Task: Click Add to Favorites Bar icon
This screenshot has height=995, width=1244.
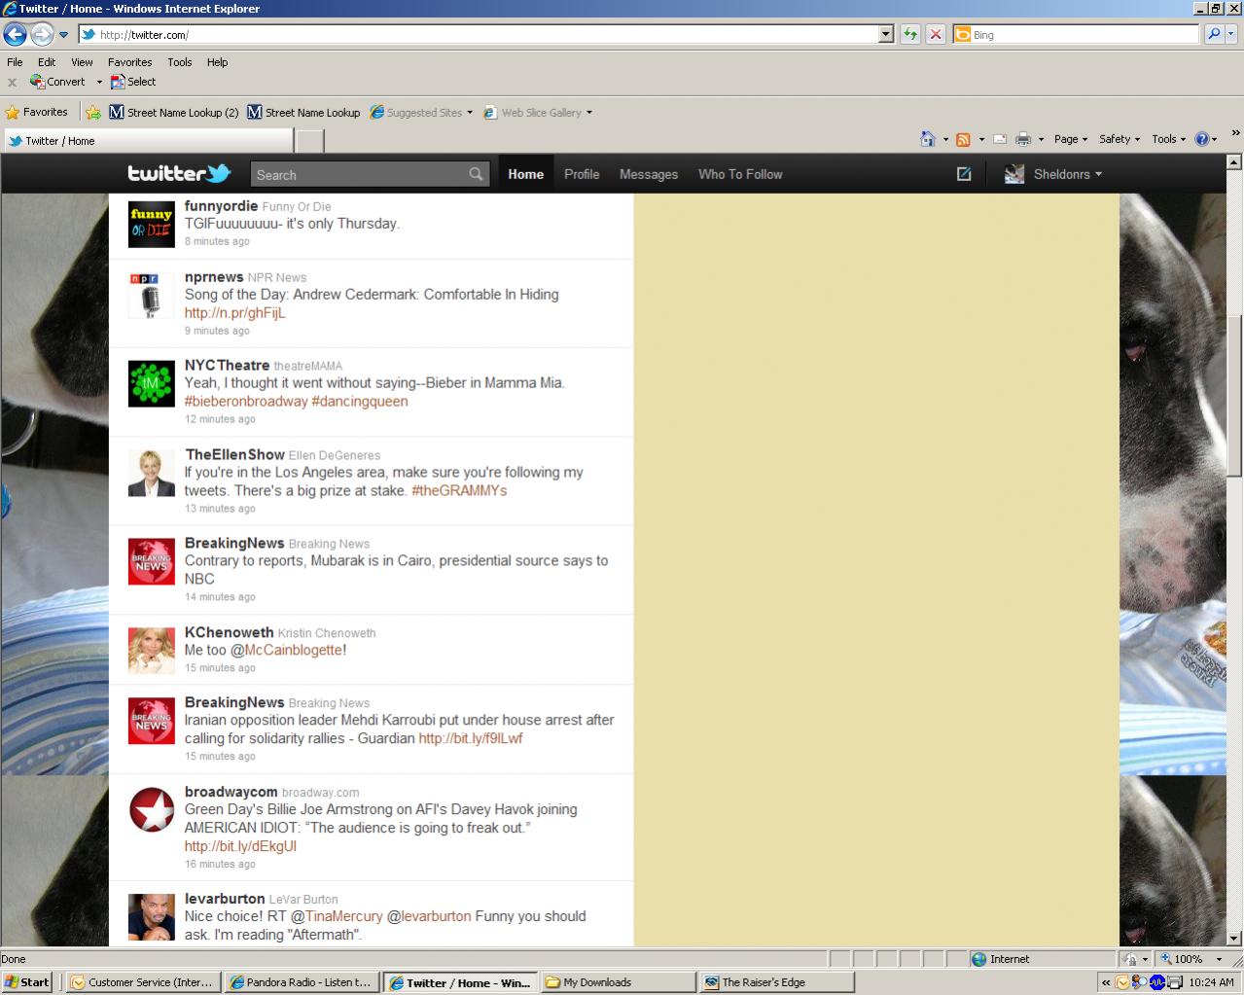Action: [x=93, y=112]
